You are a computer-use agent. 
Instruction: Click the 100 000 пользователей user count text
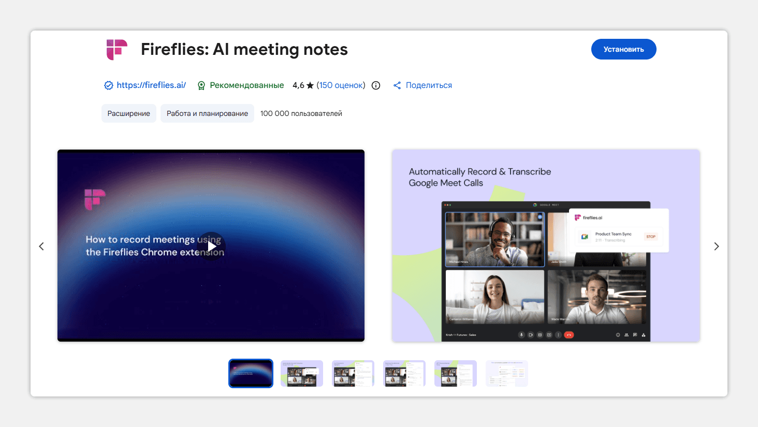coord(301,113)
